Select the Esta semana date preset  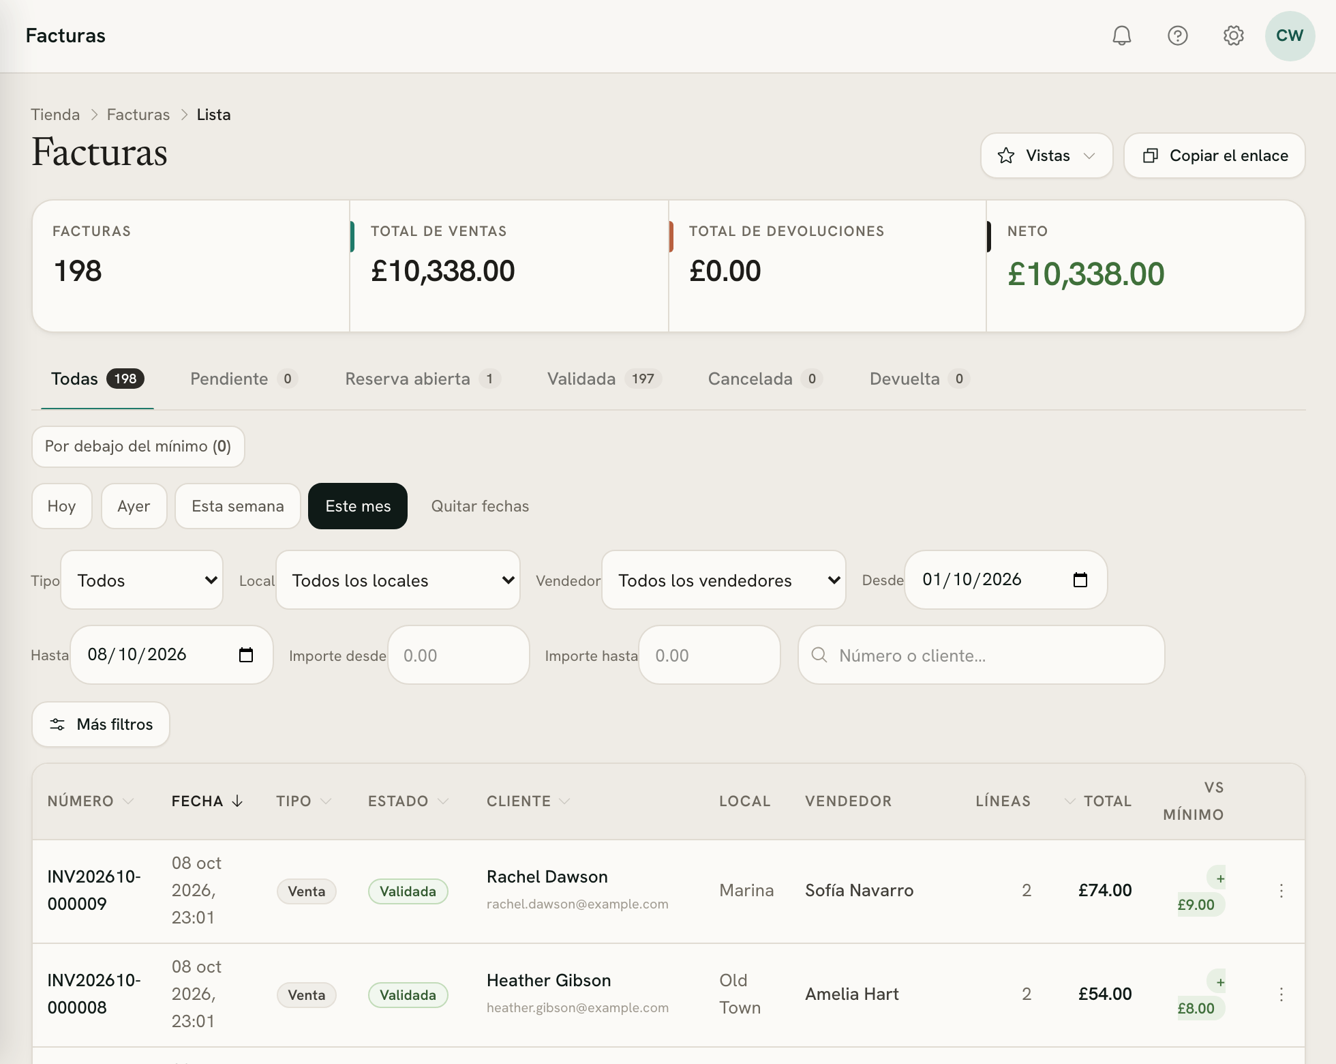[238, 506]
